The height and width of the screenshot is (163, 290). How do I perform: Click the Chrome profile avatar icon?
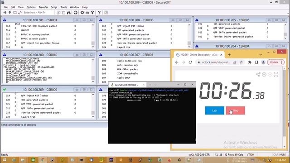(263, 62)
